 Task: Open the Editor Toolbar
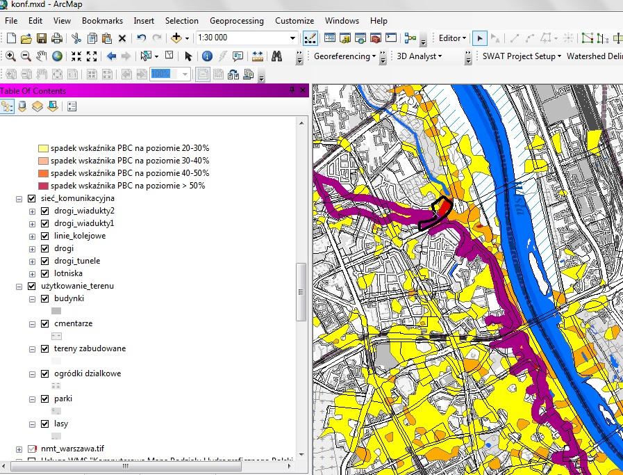(310, 38)
